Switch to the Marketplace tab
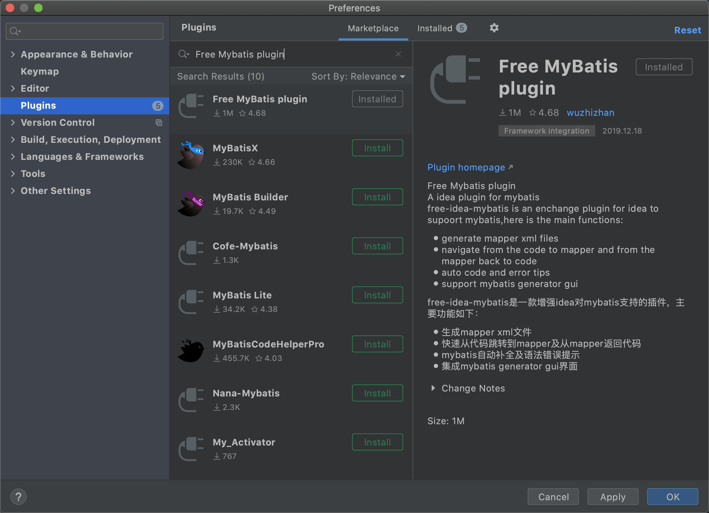709x513 pixels. pos(373,28)
